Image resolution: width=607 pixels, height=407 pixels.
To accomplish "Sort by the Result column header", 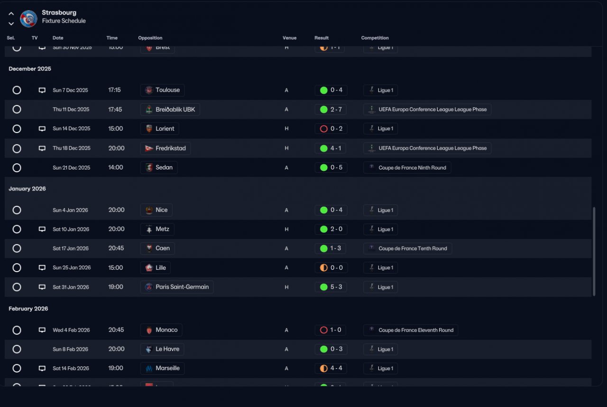I will (322, 38).
